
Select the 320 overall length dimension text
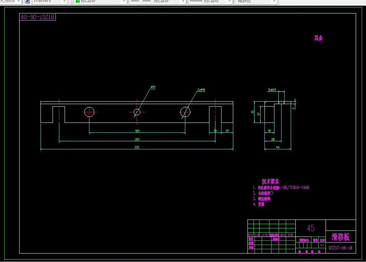(x=137, y=147)
